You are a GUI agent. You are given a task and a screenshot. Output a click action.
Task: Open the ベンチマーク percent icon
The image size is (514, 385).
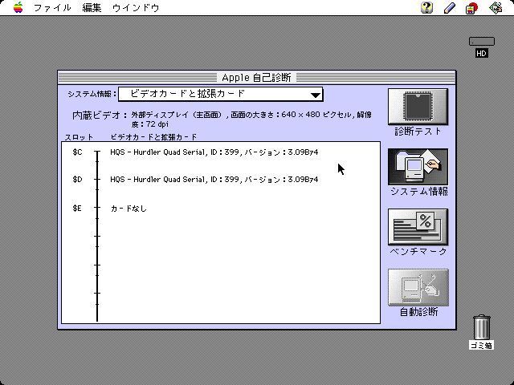(418, 227)
